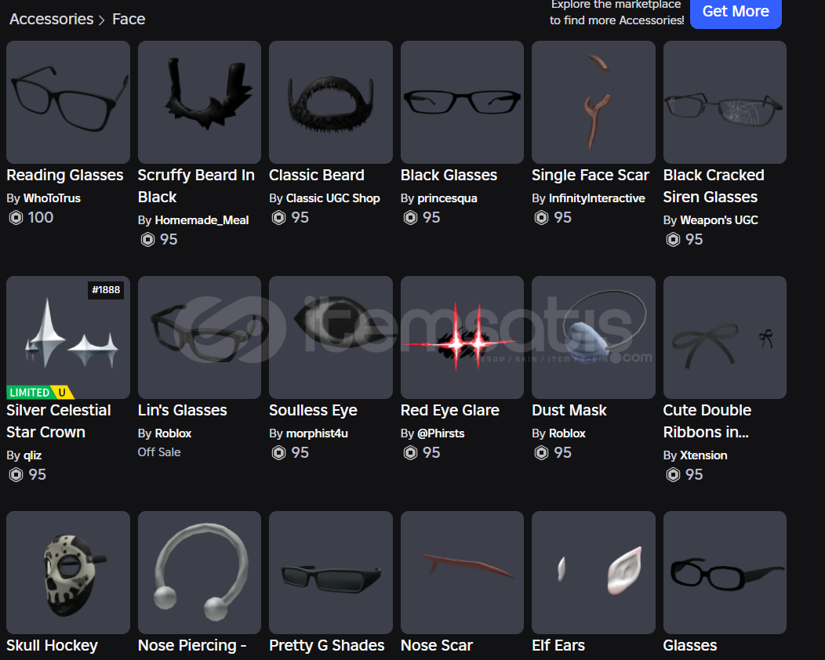825x660 pixels.
Task: Pick the Pretty G Shades thumbnail
Action: [331, 572]
